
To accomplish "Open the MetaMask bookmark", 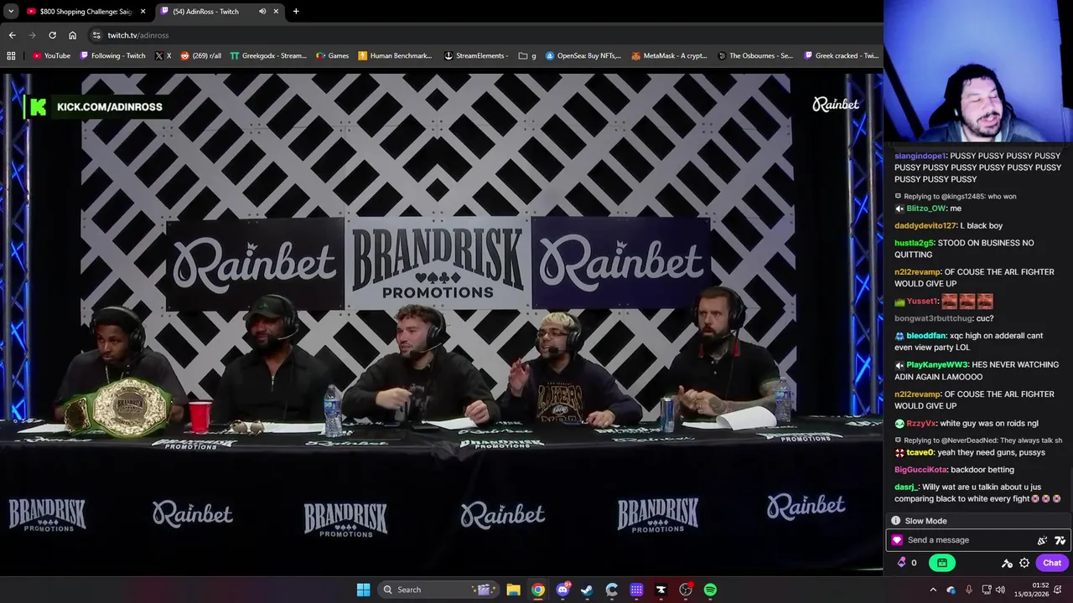I will tap(669, 55).
